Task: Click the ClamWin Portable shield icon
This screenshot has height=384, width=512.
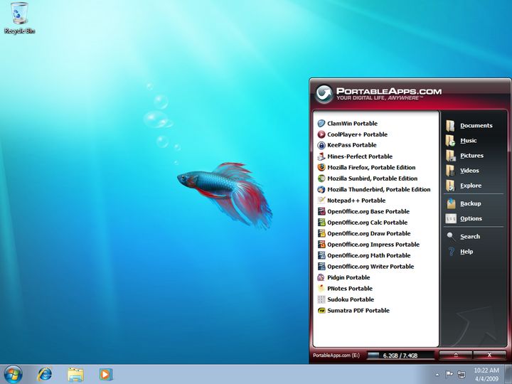Action: coord(321,124)
